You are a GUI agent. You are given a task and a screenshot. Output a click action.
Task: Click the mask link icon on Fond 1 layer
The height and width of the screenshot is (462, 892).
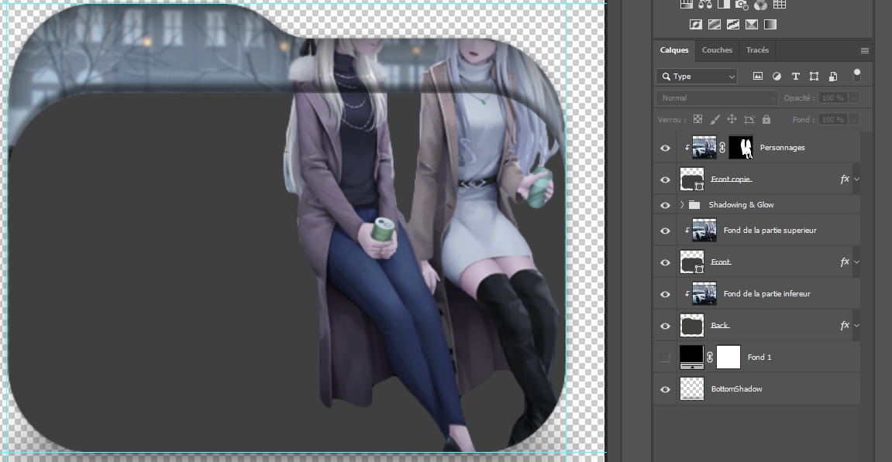click(x=710, y=358)
